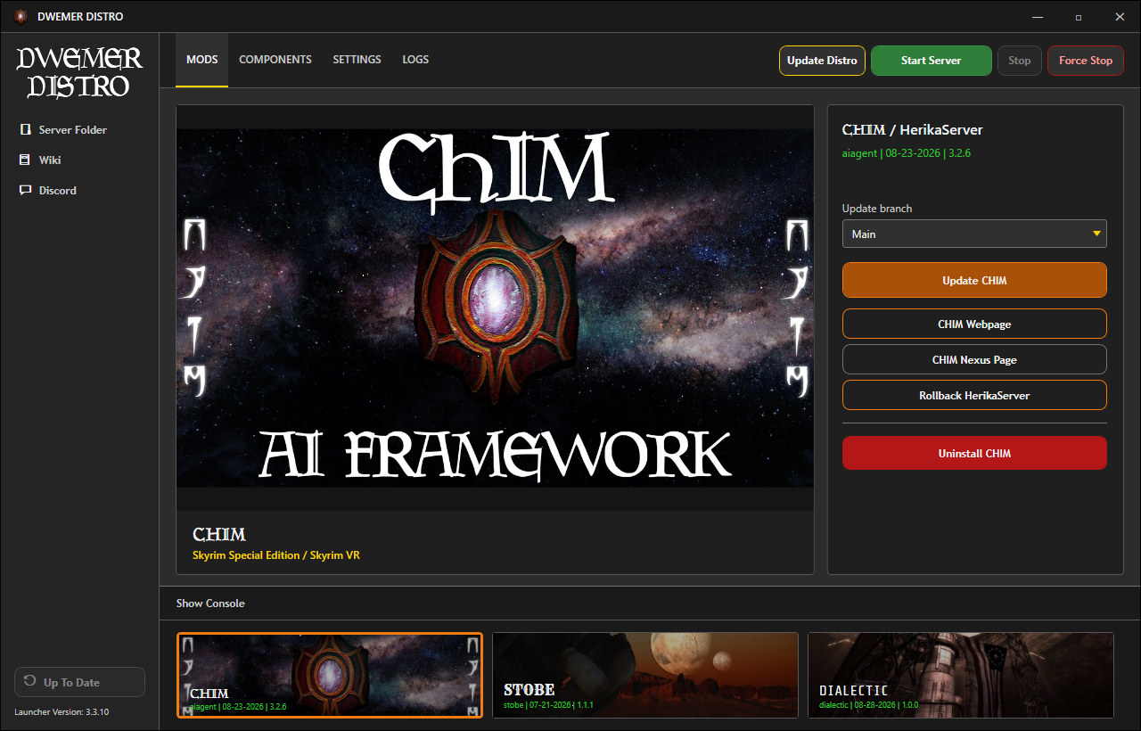Open the CHIM Webpage button

(x=974, y=324)
